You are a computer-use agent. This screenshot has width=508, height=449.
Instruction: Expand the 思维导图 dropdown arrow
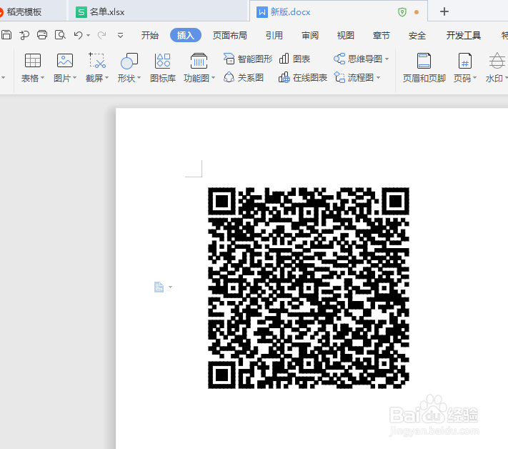coord(387,59)
